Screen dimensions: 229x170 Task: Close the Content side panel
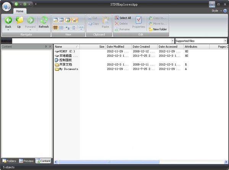50,47
